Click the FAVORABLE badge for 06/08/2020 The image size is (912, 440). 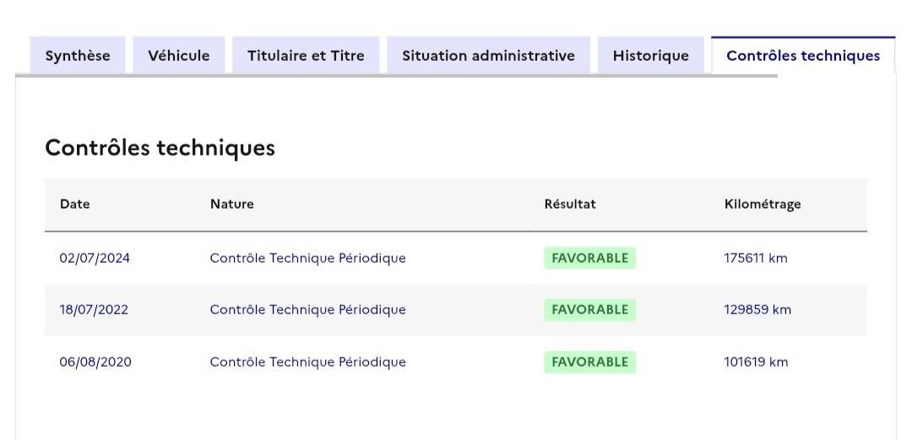(x=589, y=362)
